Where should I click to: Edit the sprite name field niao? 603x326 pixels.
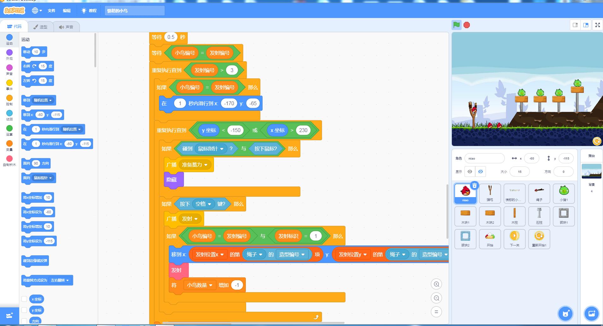pos(484,158)
